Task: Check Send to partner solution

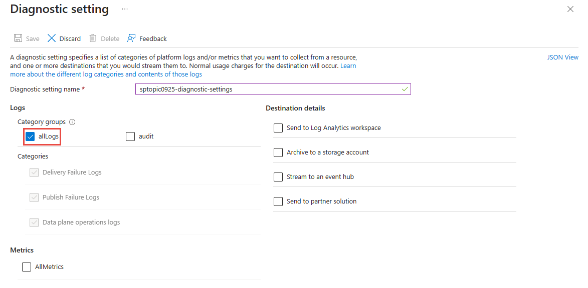Action: tap(278, 201)
